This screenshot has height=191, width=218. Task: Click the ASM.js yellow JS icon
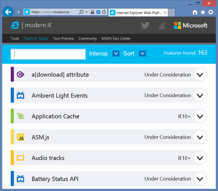(20, 137)
